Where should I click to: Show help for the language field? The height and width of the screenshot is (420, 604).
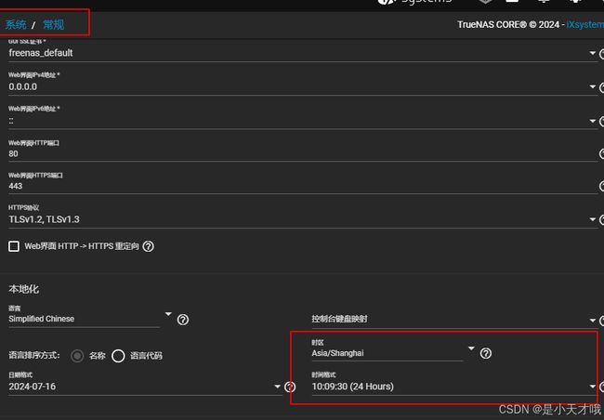(183, 320)
